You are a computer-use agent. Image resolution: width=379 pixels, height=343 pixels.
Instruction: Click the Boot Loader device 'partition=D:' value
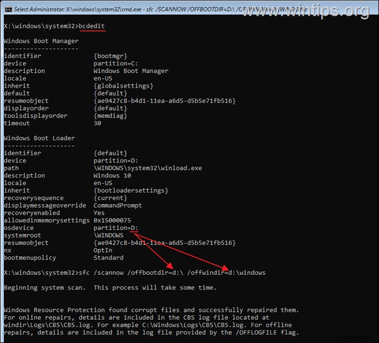click(x=116, y=160)
